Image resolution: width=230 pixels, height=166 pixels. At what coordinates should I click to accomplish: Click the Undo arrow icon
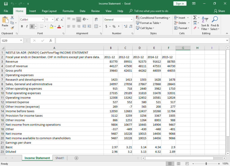[x=12, y=4]
